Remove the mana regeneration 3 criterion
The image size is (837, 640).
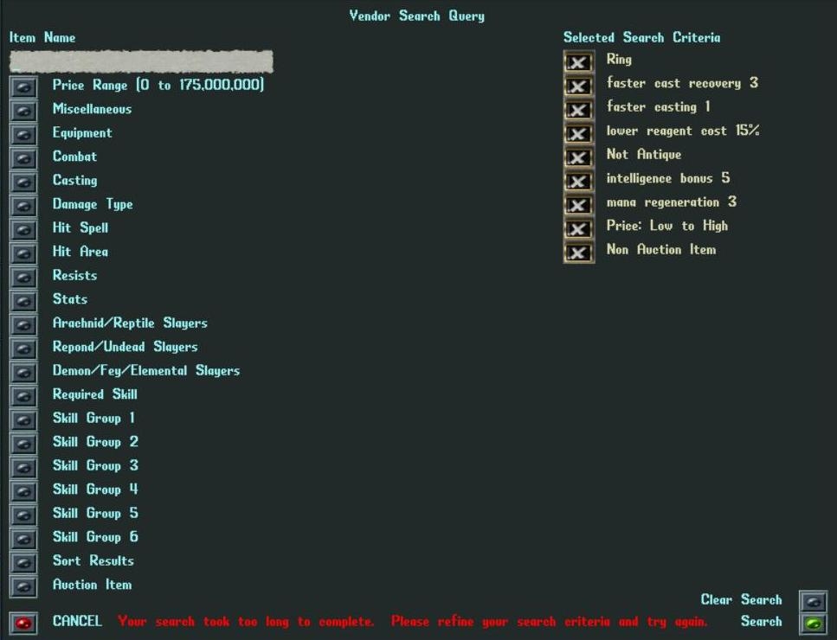click(x=579, y=205)
